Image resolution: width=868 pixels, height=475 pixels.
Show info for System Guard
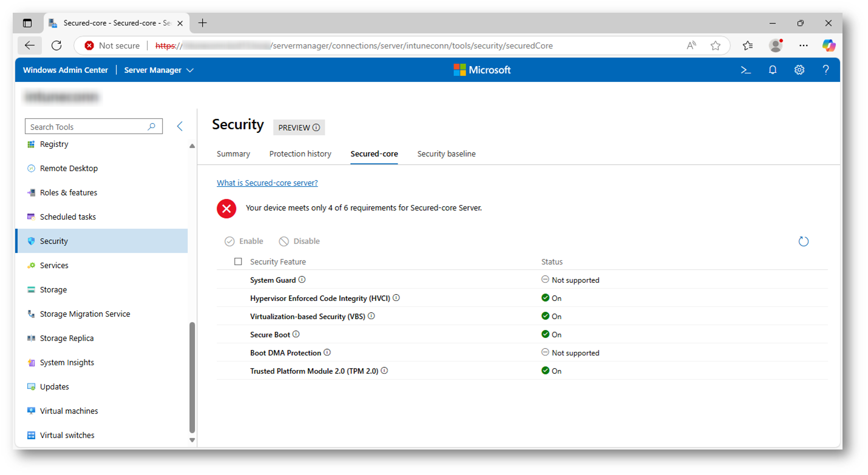302,280
